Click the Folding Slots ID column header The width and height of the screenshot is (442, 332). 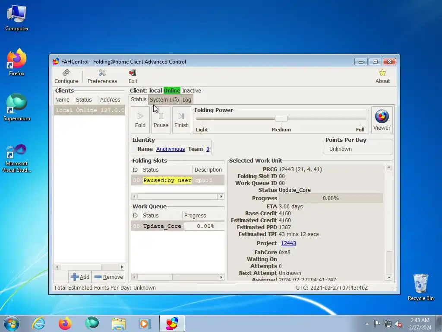coord(136,169)
